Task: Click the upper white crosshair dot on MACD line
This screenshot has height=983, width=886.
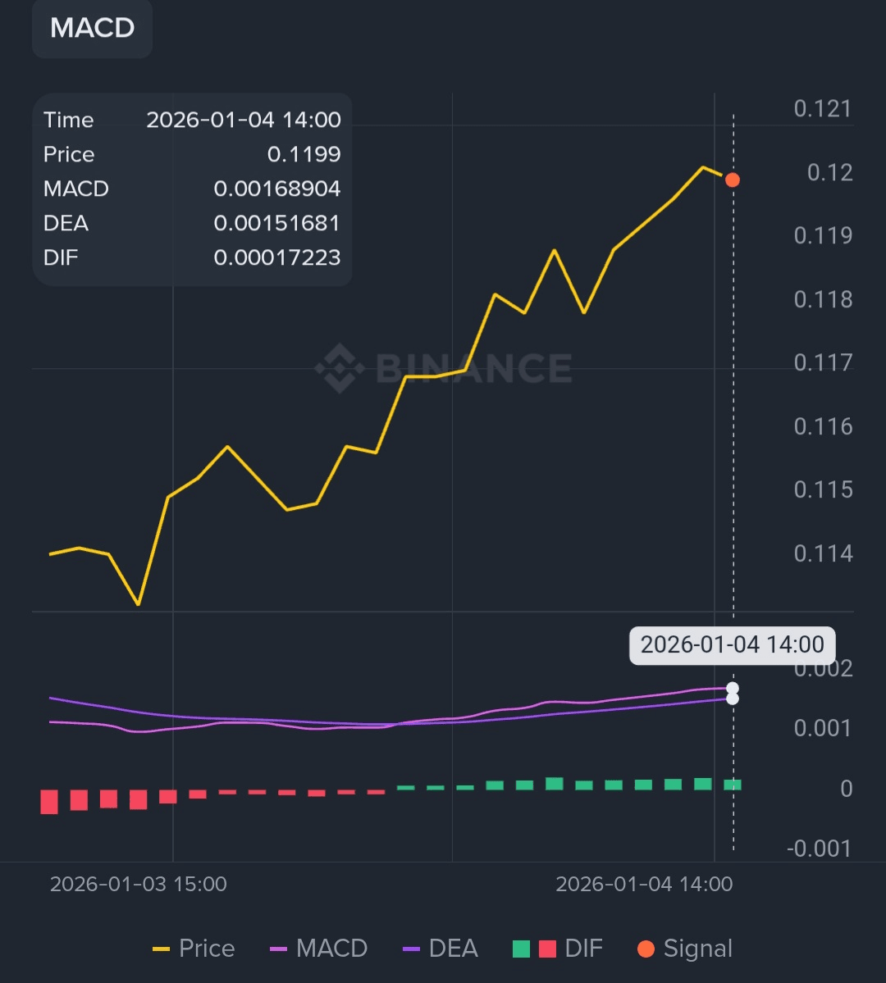Action: 733,688
